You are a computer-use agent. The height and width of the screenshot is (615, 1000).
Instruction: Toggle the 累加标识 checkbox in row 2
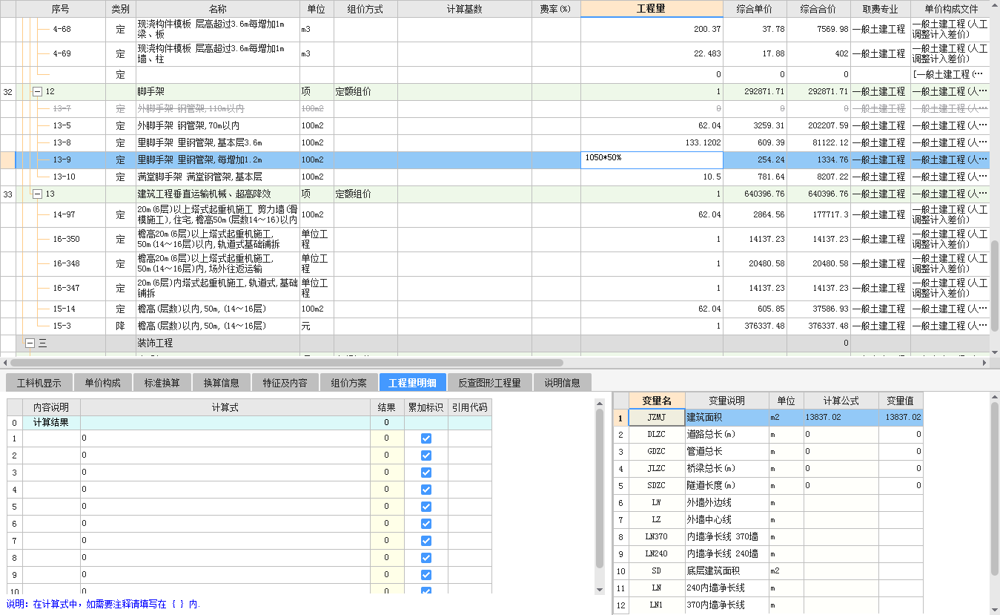[426, 456]
